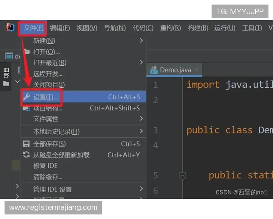Select 关闭项目(J) menu entry
The height and width of the screenshot is (219, 273).
(x=83, y=85)
